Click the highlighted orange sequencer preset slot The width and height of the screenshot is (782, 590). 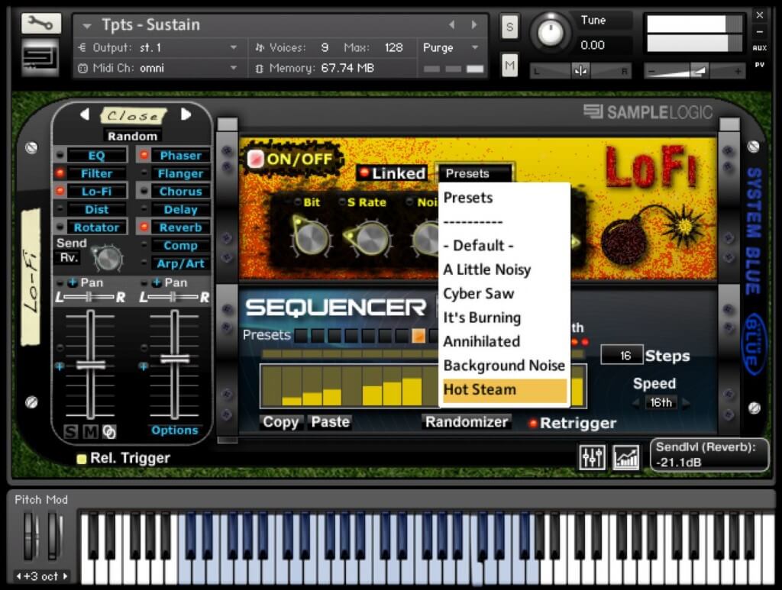coord(418,336)
